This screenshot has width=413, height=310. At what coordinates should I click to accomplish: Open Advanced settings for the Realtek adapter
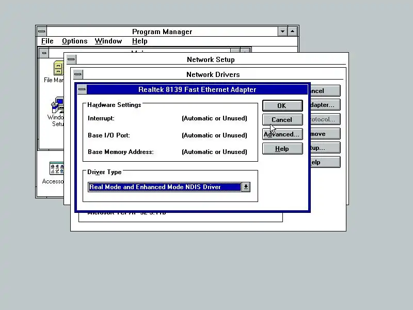click(282, 134)
